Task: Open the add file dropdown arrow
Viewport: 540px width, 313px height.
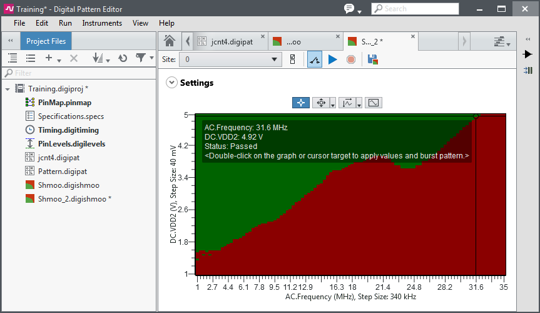Action: (59, 60)
